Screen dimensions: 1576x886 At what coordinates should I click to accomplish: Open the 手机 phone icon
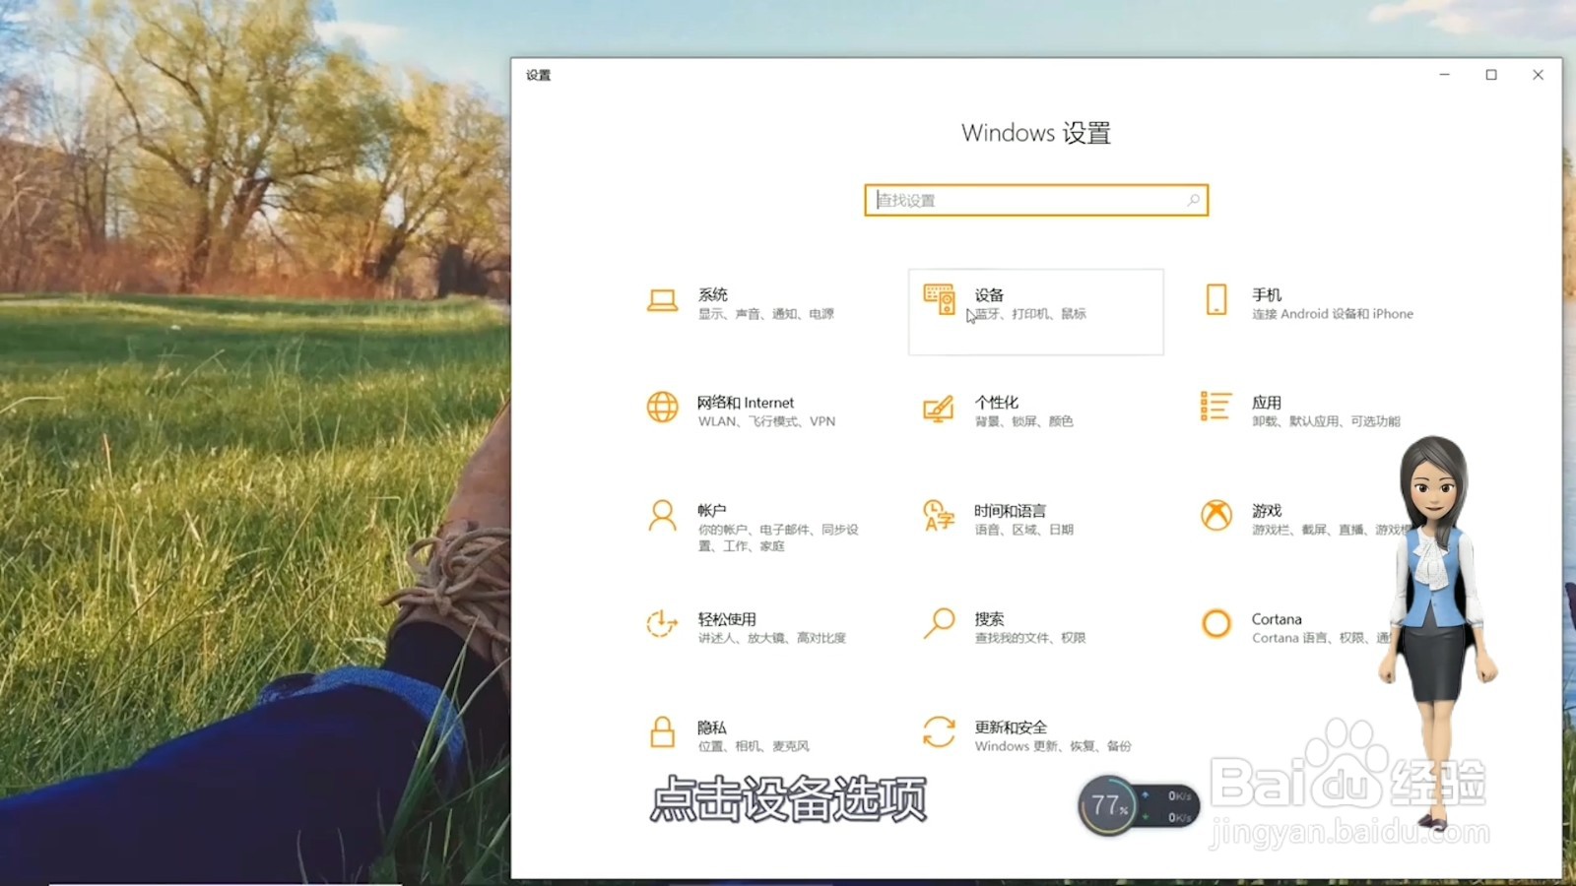[x=1216, y=299]
